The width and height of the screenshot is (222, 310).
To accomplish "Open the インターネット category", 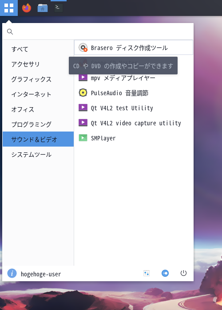I will [x=38, y=94].
